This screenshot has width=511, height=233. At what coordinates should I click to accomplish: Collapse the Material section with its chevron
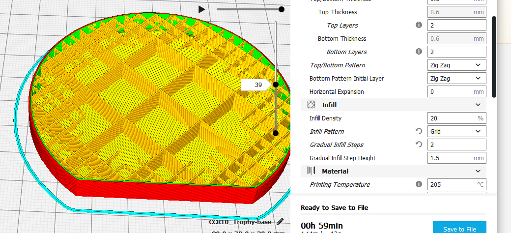pos(478,171)
